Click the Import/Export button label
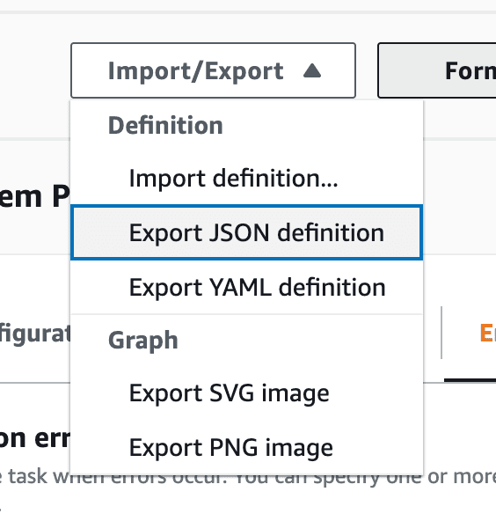This screenshot has width=496, height=521. [x=196, y=71]
